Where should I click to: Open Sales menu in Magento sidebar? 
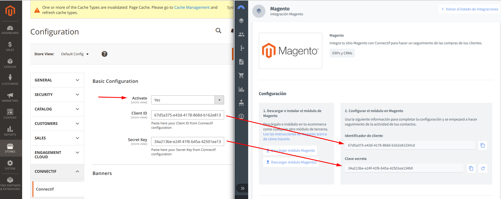(x=10, y=46)
